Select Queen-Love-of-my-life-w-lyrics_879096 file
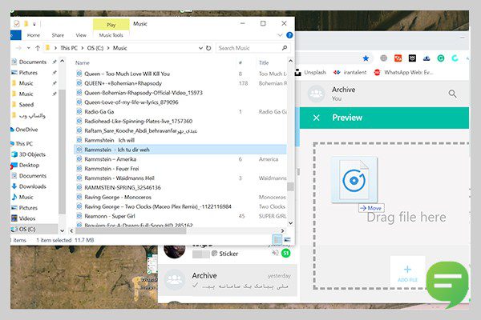The width and height of the screenshot is (481, 320). tap(131, 102)
